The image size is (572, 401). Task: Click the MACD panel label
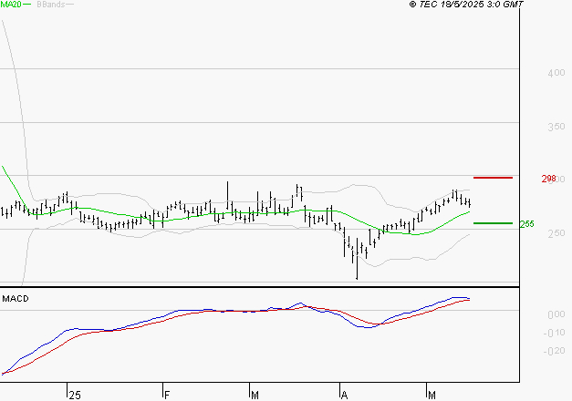click(x=15, y=298)
